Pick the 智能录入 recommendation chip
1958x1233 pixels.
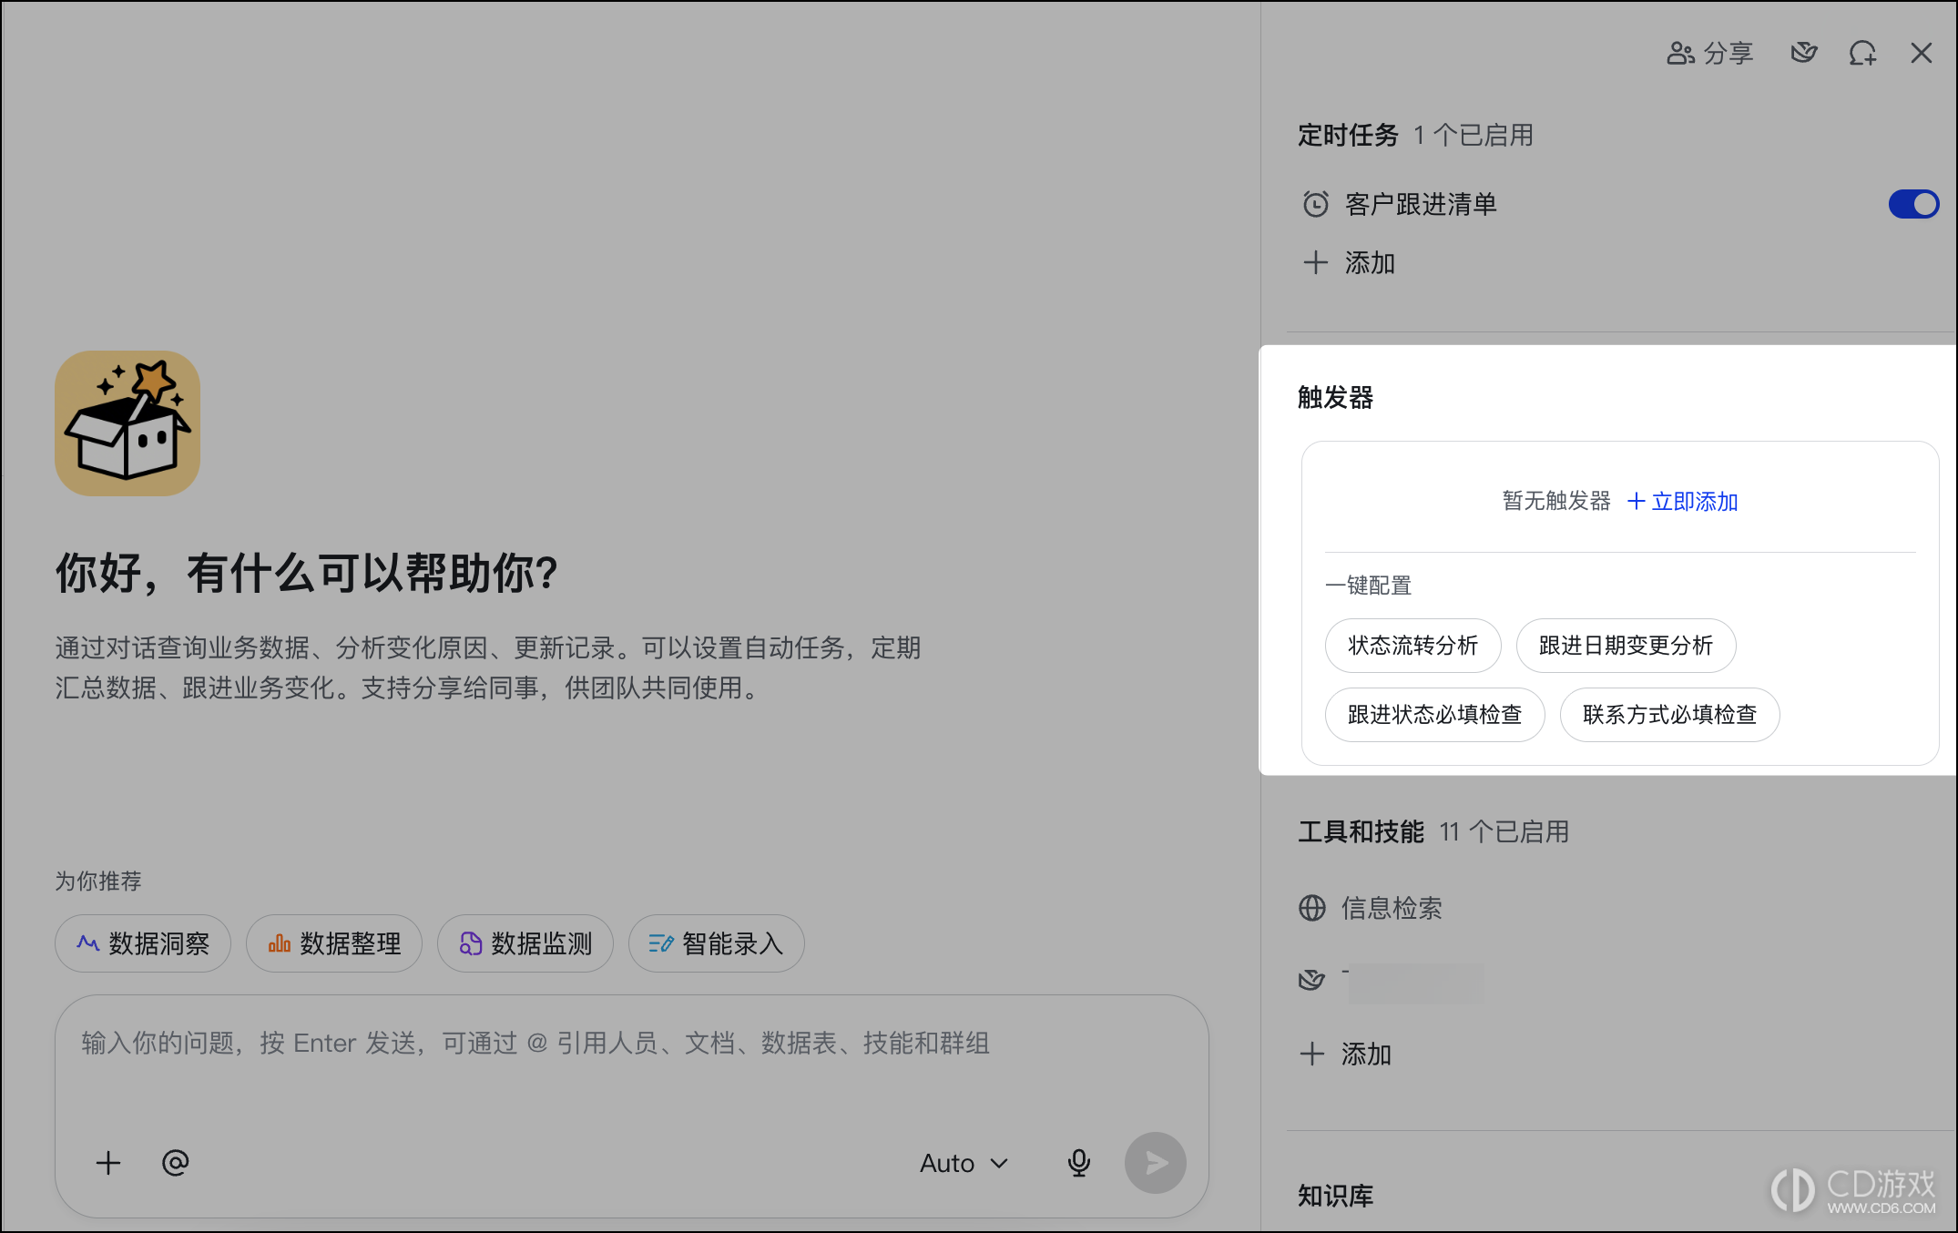pos(717,943)
